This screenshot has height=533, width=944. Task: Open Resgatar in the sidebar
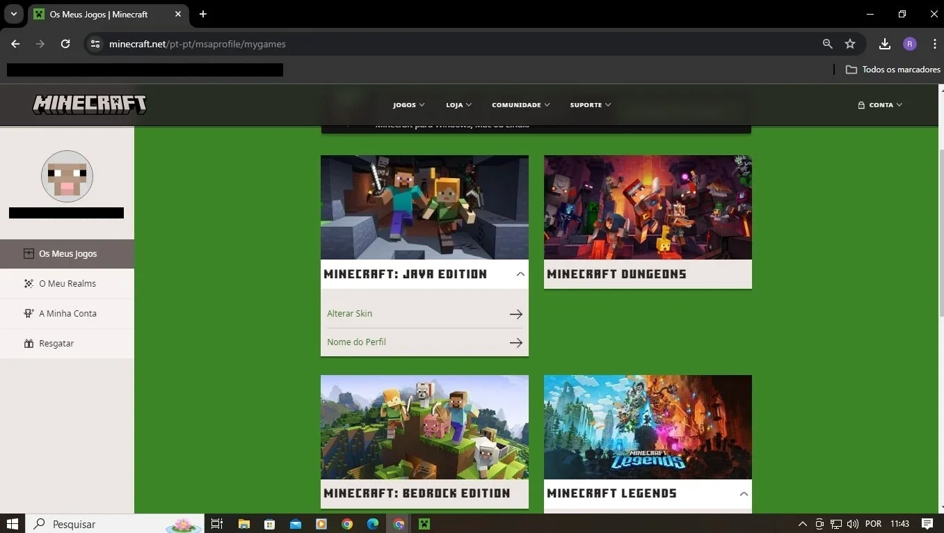67,344
